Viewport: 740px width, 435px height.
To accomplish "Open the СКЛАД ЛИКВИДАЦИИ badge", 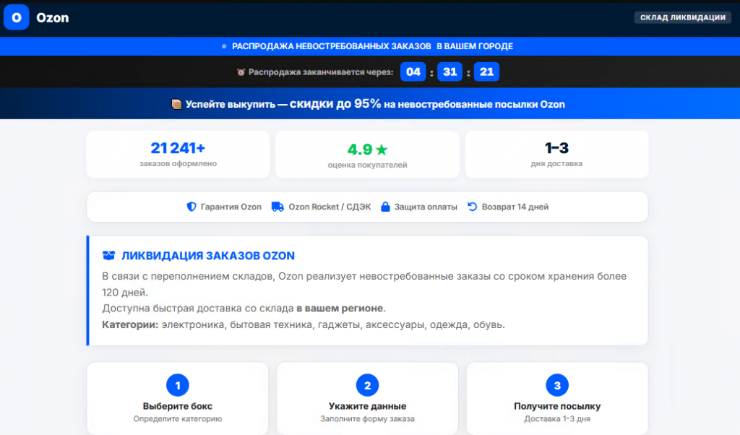I will [682, 17].
